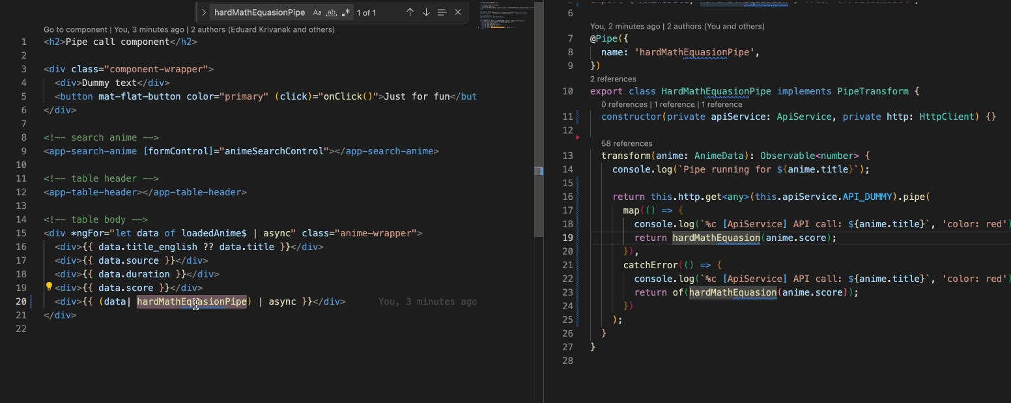
Task: Go to next search match
Action: 426,12
